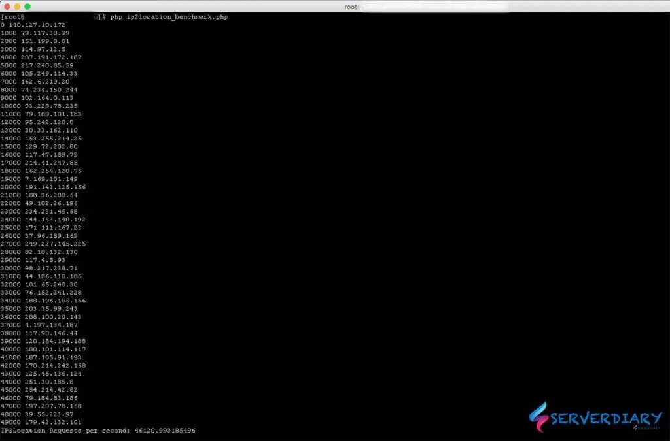Click the '[root@' shell prompt text
This screenshot has width=670, height=441.
(13, 17)
